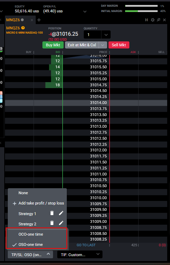Expand the Exit at Mkt dropdown arrow

pyautogui.click(x=103, y=45)
